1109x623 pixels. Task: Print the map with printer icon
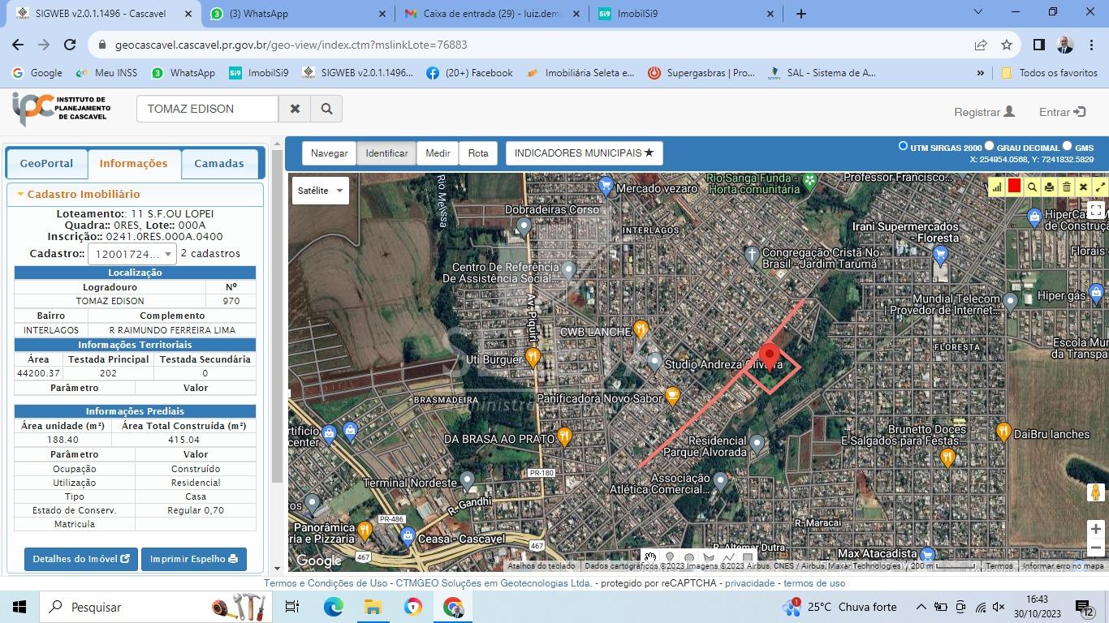coord(1049,187)
